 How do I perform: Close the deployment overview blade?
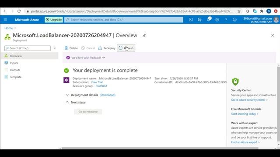point(273,35)
